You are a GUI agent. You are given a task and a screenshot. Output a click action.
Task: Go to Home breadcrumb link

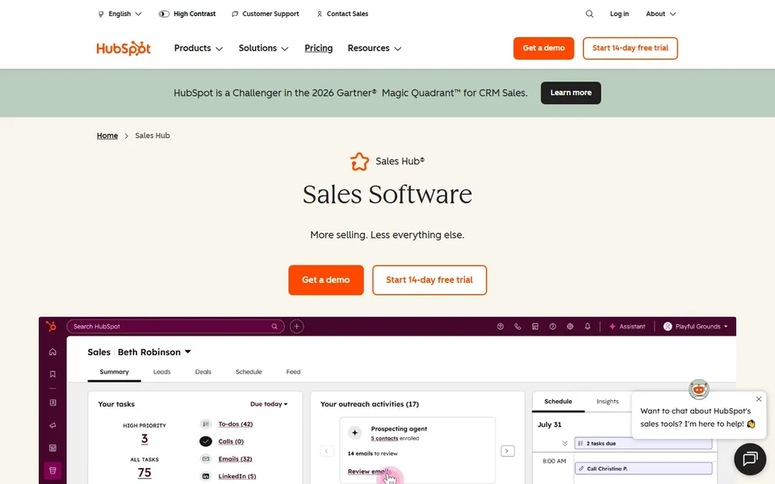(x=107, y=136)
